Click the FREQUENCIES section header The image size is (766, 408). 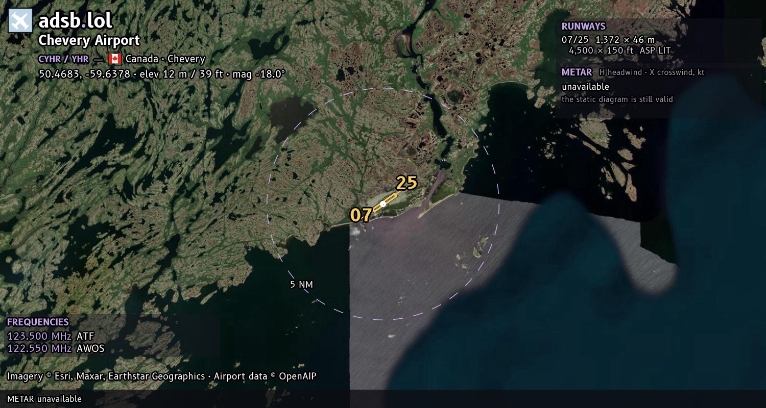(x=38, y=322)
